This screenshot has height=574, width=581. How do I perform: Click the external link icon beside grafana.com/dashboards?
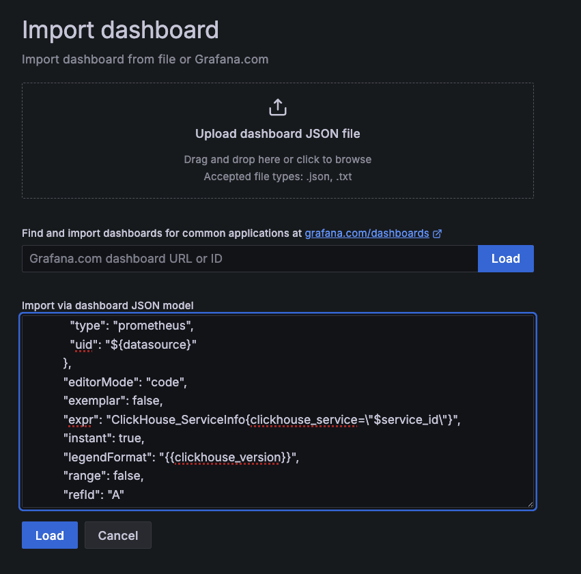tap(438, 233)
